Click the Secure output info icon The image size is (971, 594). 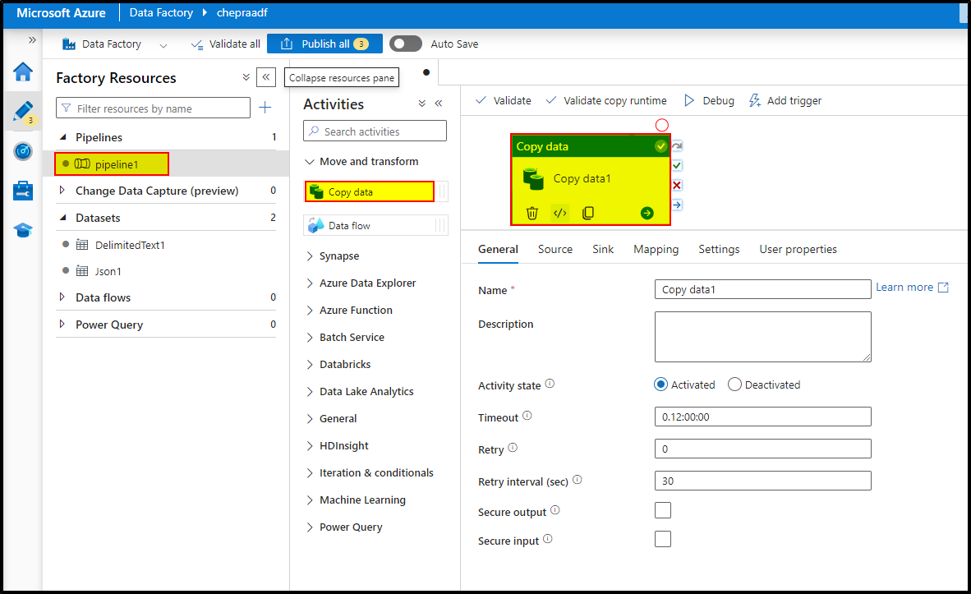555,509
